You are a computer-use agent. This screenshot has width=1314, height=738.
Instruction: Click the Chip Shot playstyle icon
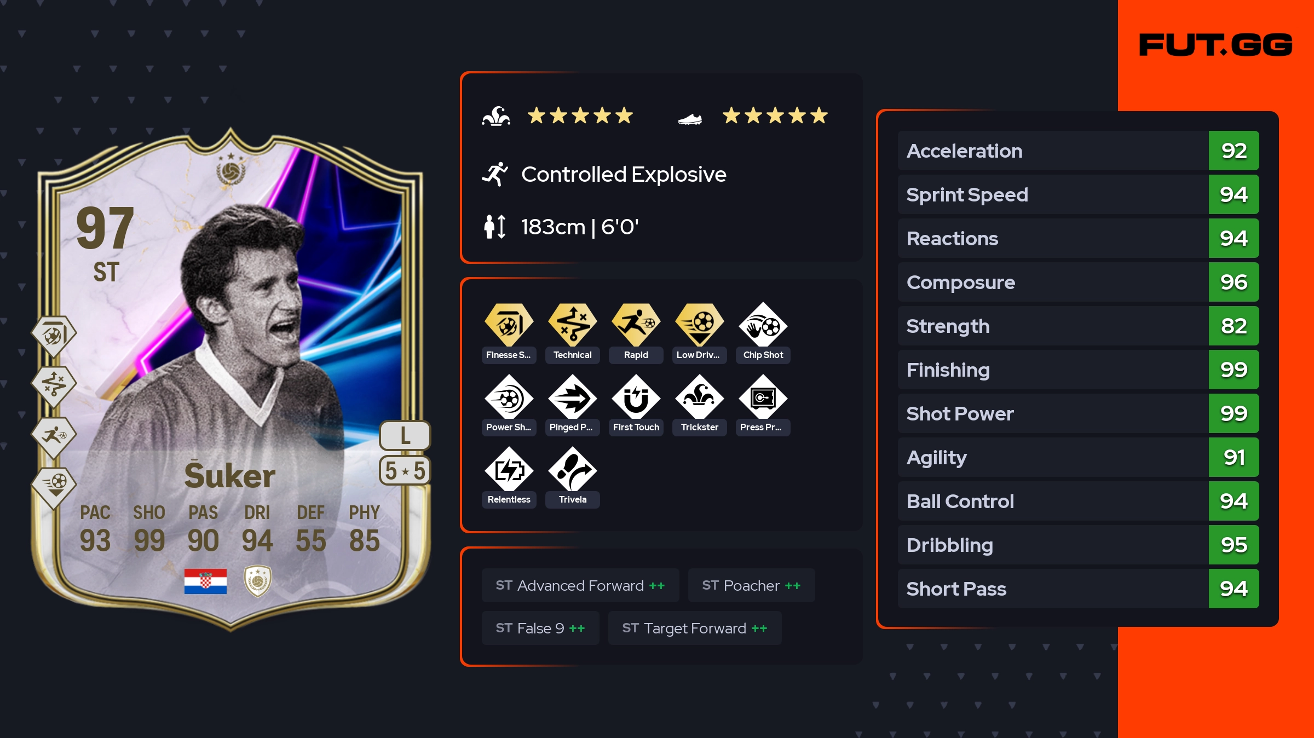(x=763, y=326)
